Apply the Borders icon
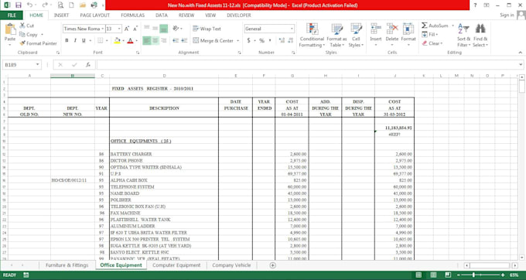526x280 pixels. 100,40
